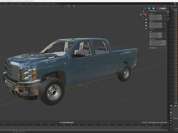Viewport: 178px width, 133px height.
Task: Jump to the next keyframe
Action: click(x=71, y=122)
